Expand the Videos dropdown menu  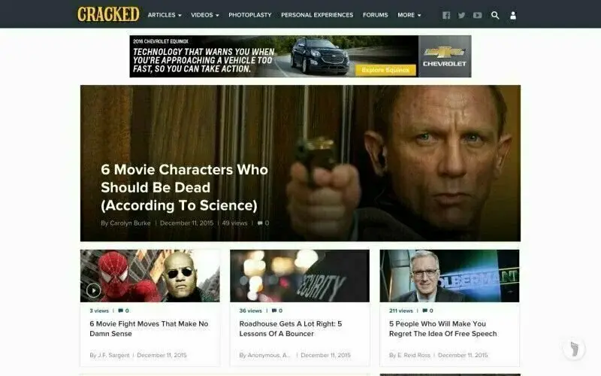(205, 15)
